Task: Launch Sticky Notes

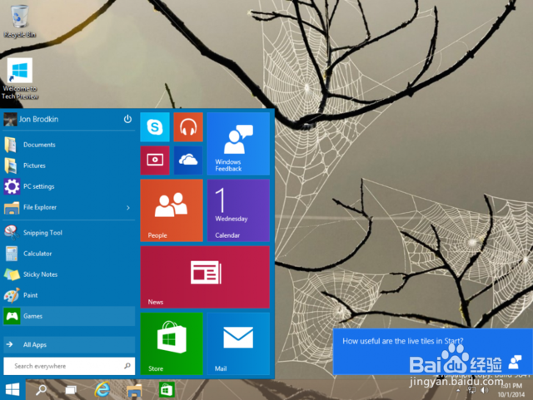Action: point(69,274)
